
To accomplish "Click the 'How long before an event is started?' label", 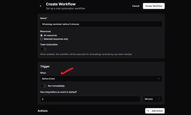I will point(58,92).
